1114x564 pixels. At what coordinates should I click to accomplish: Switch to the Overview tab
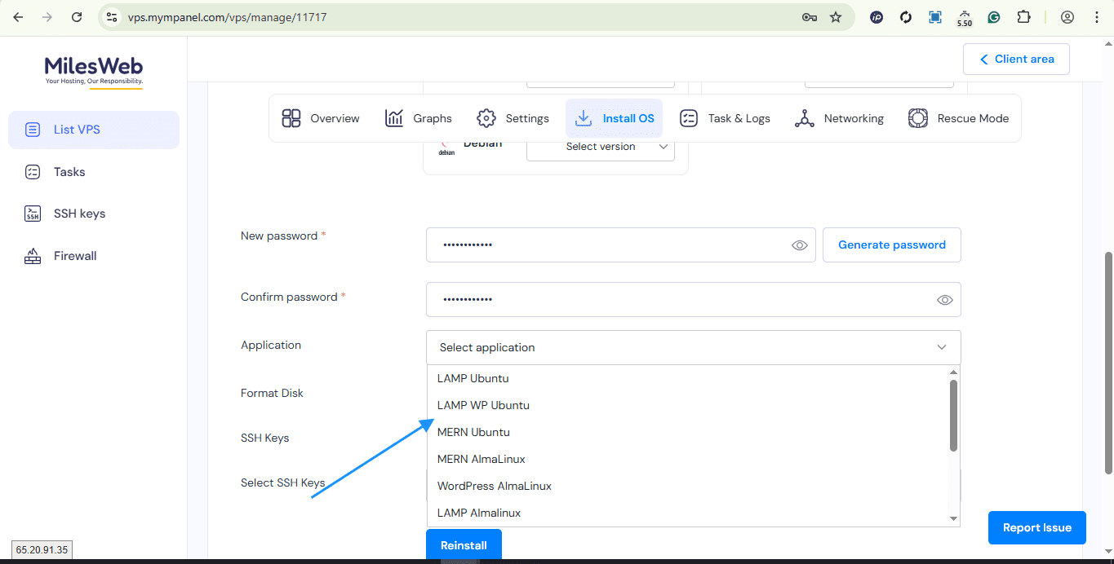[321, 118]
